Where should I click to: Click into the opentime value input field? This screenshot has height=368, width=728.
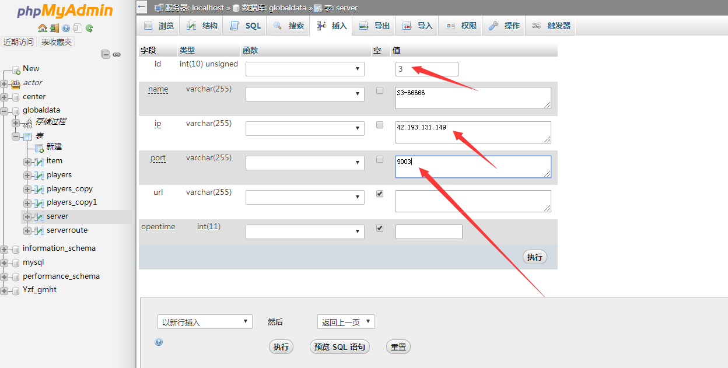pyautogui.click(x=429, y=232)
